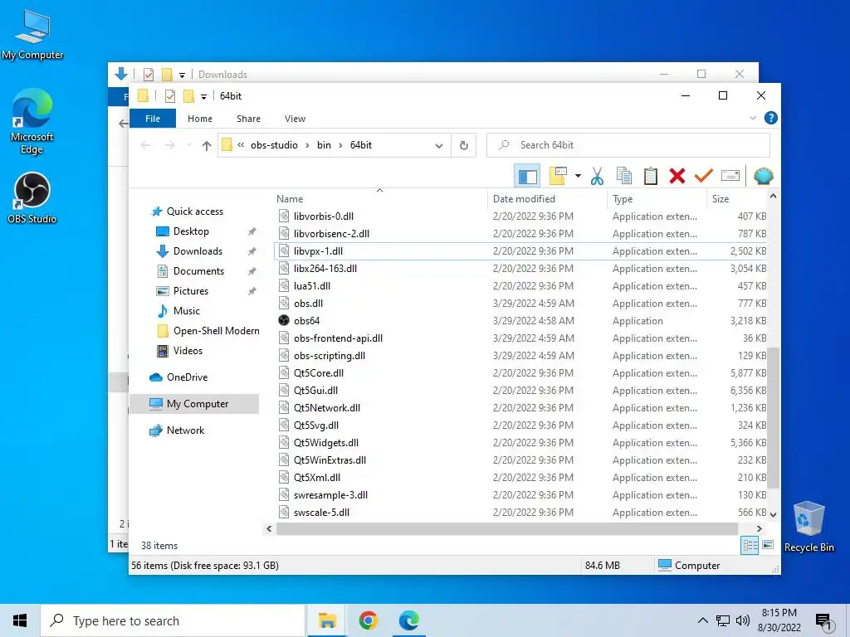Open address bar history dropdown
Viewport: 850px width, 637px height.
(439, 145)
